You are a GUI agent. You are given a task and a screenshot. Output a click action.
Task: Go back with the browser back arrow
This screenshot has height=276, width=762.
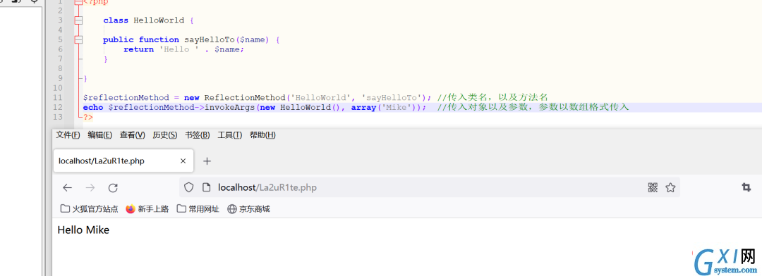click(68, 188)
